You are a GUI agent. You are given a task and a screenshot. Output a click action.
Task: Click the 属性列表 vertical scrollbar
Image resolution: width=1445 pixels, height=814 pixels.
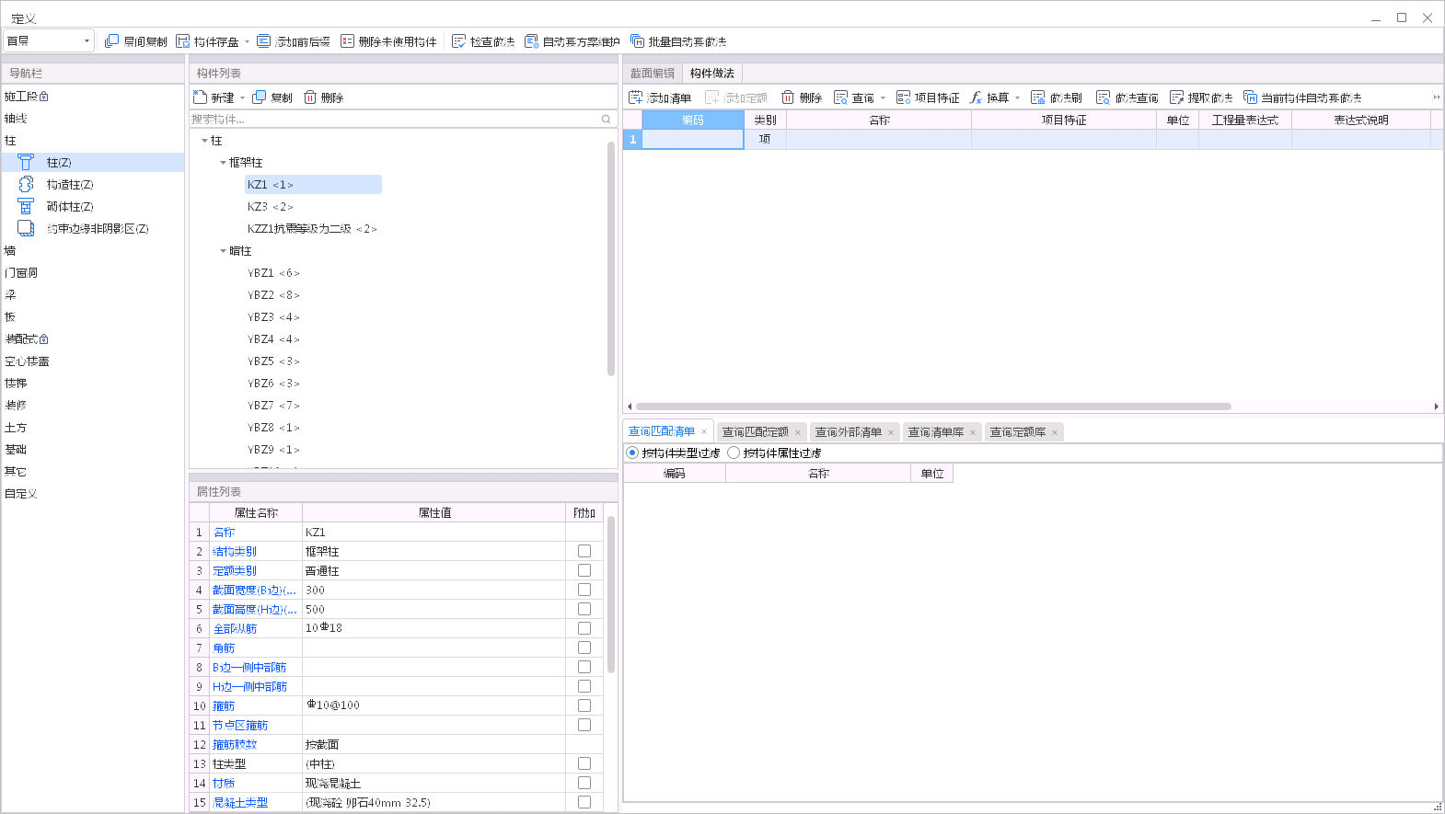pyautogui.click(x=611, y=594)
